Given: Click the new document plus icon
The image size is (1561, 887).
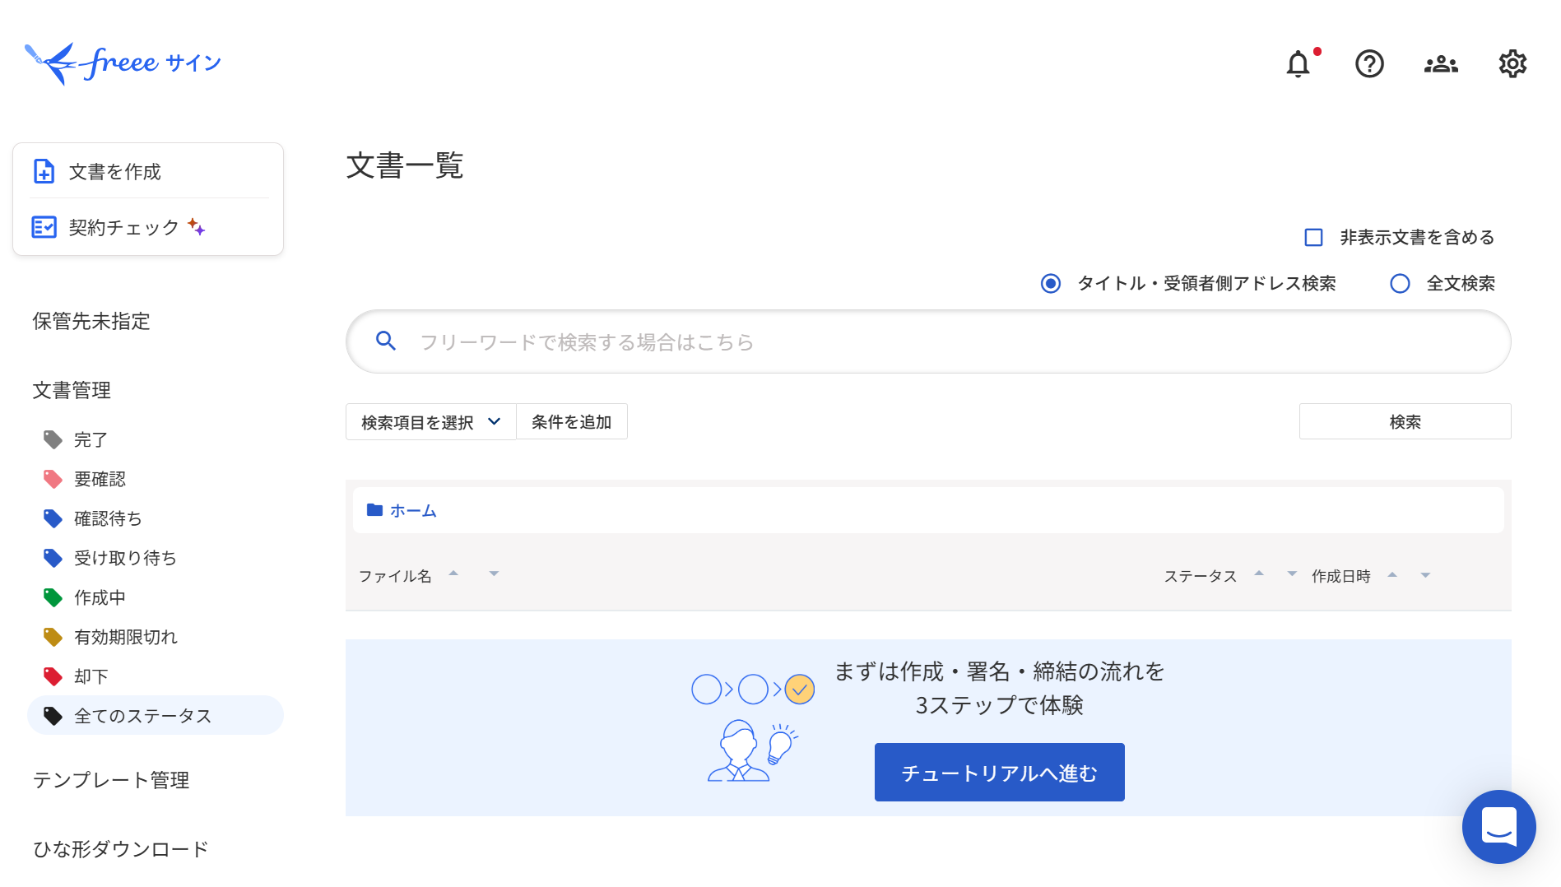Looking at the screenshot, I should tap(44, 171).
